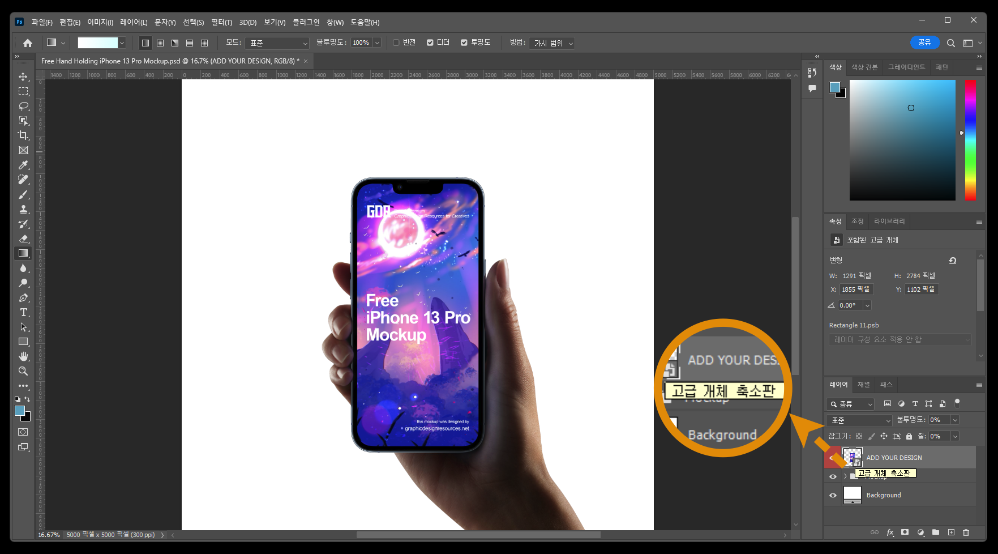
Task: Select the Eyedropper tool
Action: [x=23, y=165]
